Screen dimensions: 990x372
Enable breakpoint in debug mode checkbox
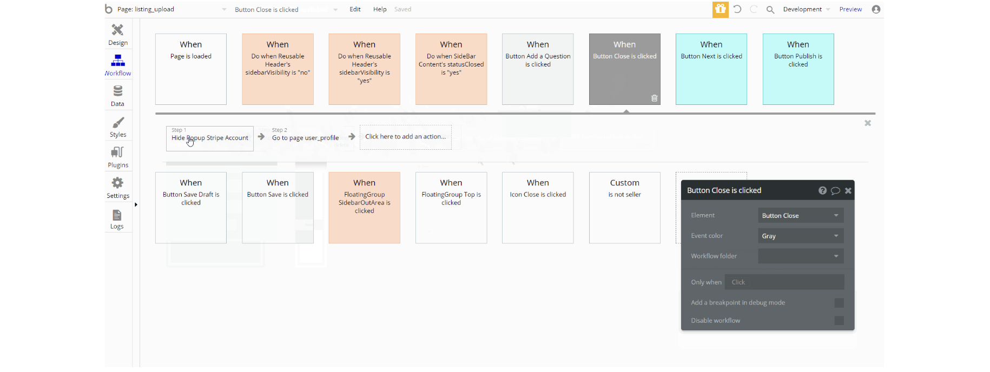click(x=839, y=303)
